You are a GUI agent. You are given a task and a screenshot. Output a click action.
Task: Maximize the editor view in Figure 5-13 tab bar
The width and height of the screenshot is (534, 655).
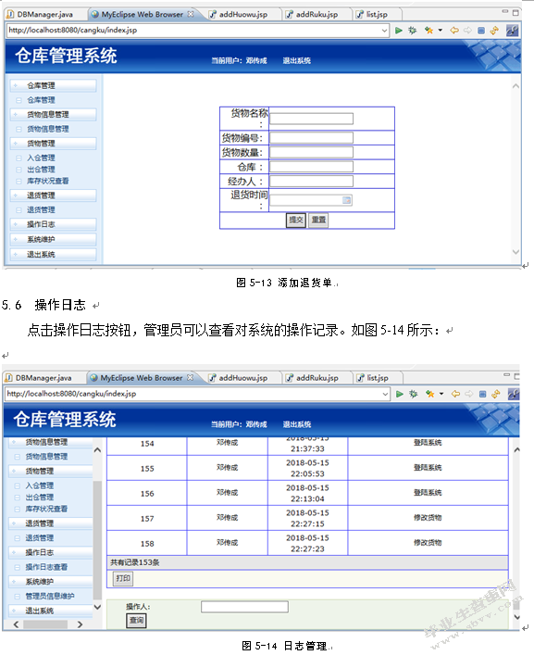(515, 13)
